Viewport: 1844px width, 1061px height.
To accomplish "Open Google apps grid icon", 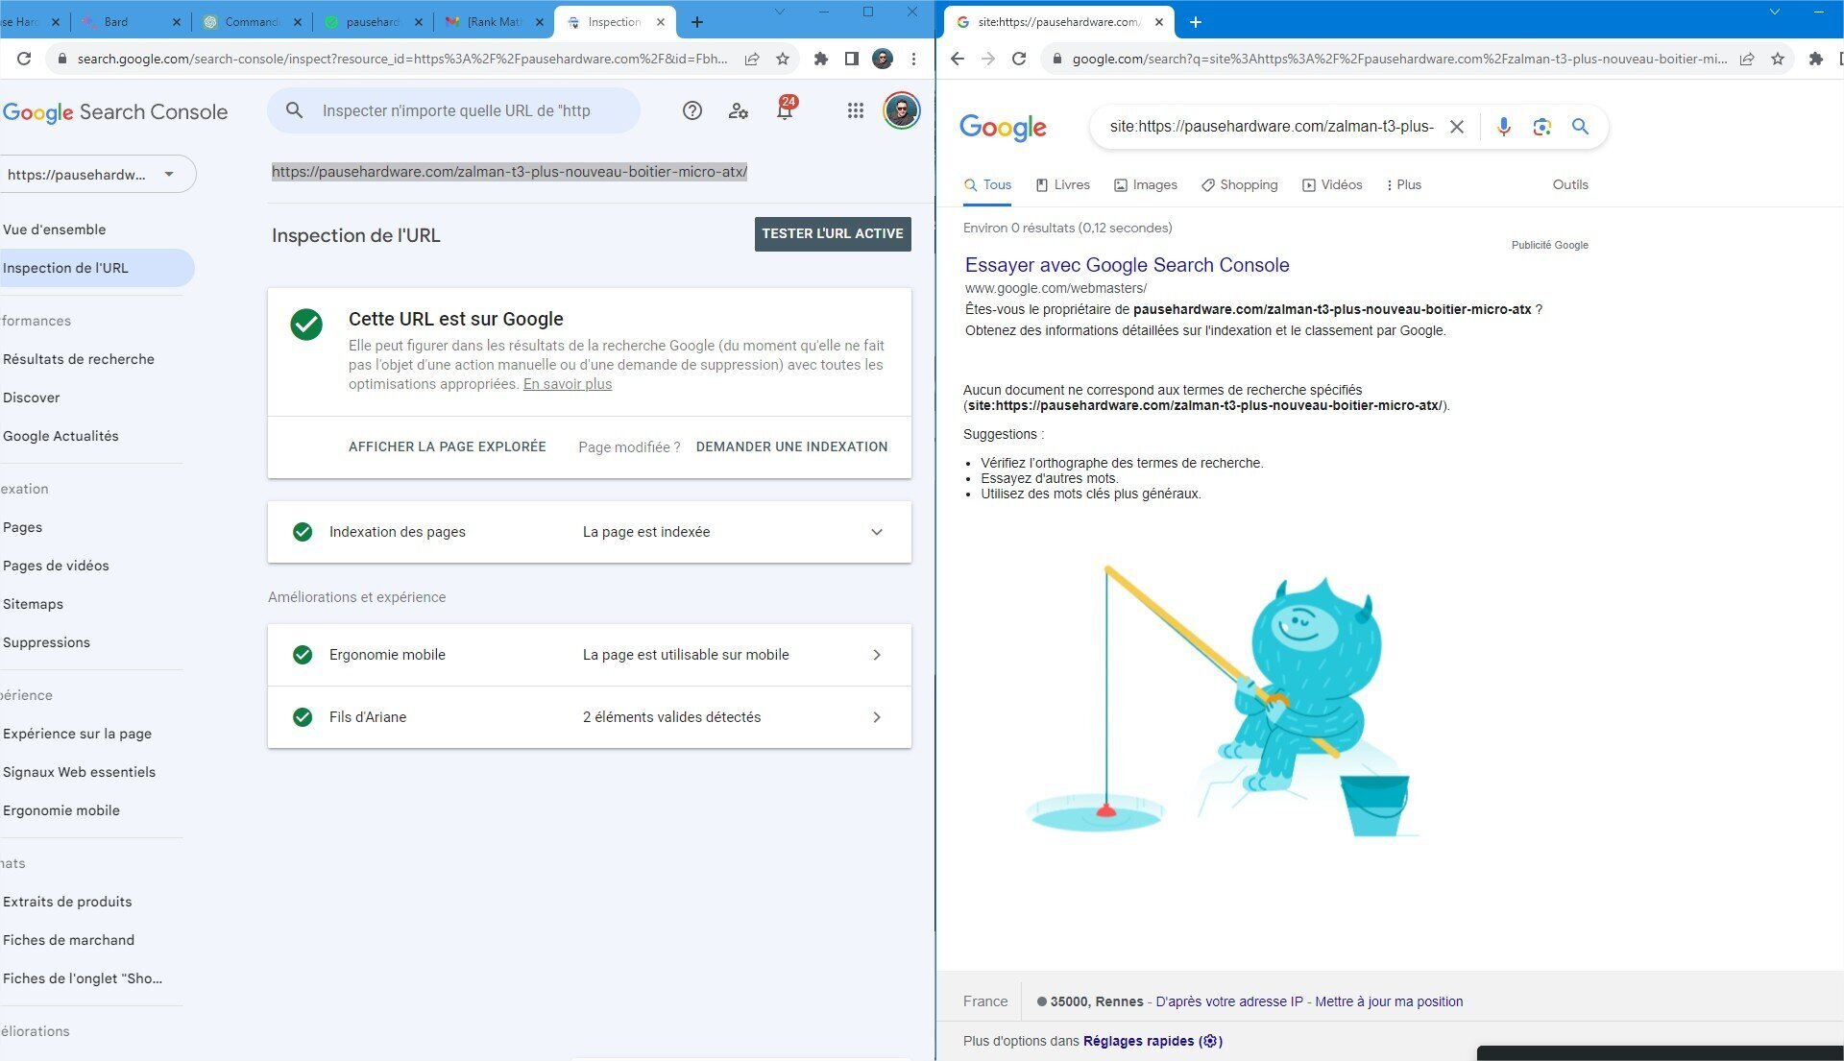I will (855, 111).
